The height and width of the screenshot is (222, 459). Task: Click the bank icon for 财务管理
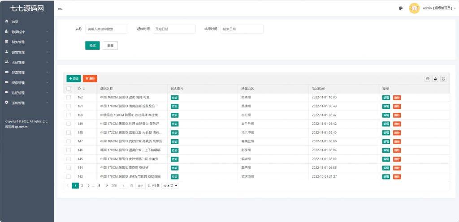(x=7, y=42)
